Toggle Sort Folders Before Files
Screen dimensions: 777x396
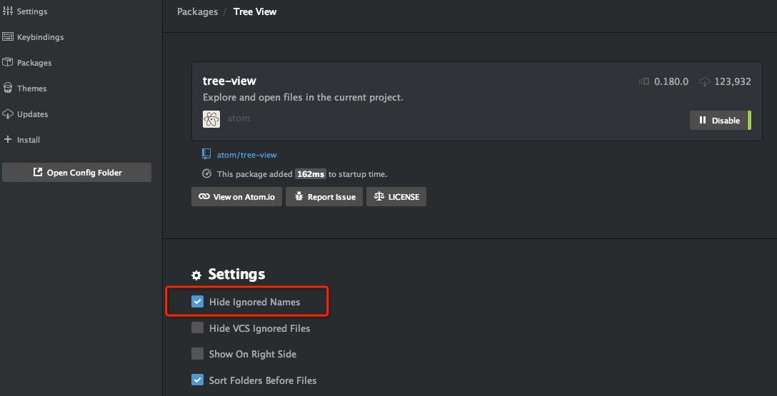(197, 380)
